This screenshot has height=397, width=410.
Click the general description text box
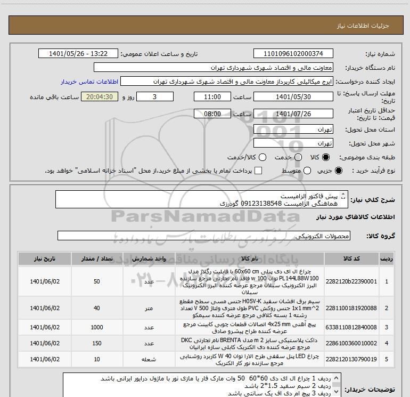(x=202, y=199)
